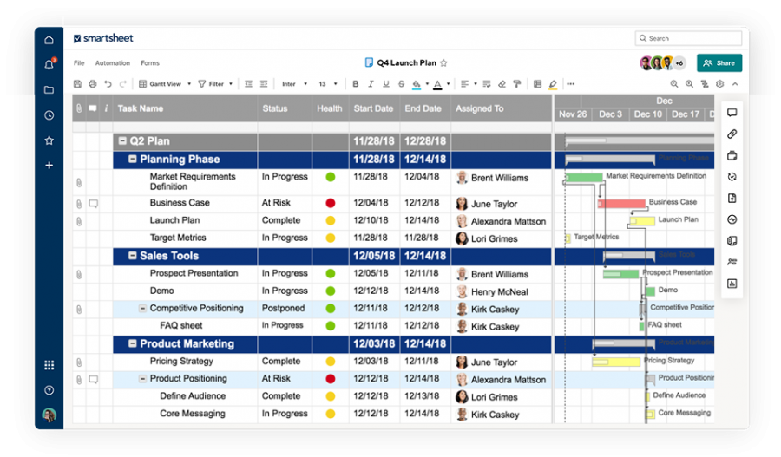781x457 pixels.
Task: Click the red health dot for Business Case
Action: pos(330,203)
